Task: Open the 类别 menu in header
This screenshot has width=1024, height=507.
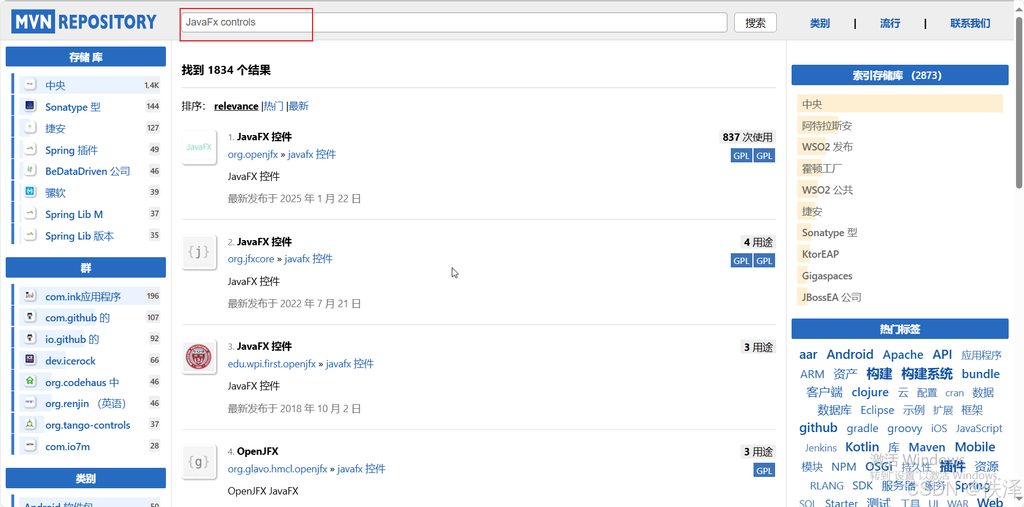Action: [820, 23]
